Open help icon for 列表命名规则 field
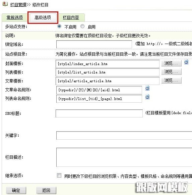The height and width of the screenshot is (195, 192). pos(147,97)
